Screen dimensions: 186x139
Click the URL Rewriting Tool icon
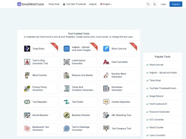click(106, 115)
